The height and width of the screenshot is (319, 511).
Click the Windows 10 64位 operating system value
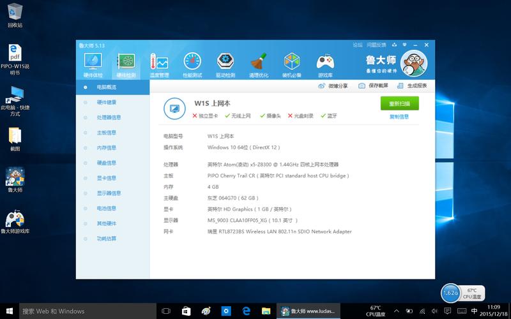coord(243,147)
